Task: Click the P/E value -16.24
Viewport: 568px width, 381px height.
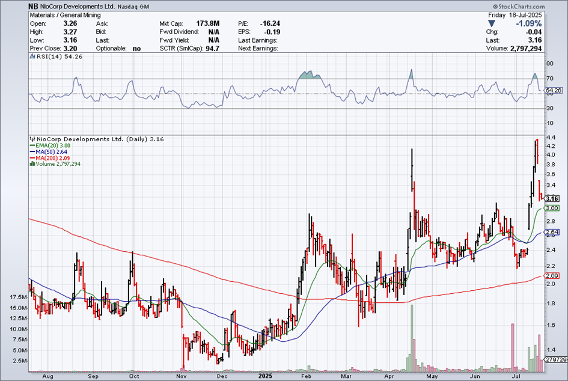Action: click(x=270, y=23)
